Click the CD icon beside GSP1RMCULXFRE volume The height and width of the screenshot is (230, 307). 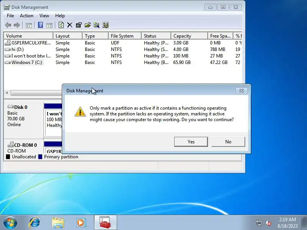tap(8, 43)
